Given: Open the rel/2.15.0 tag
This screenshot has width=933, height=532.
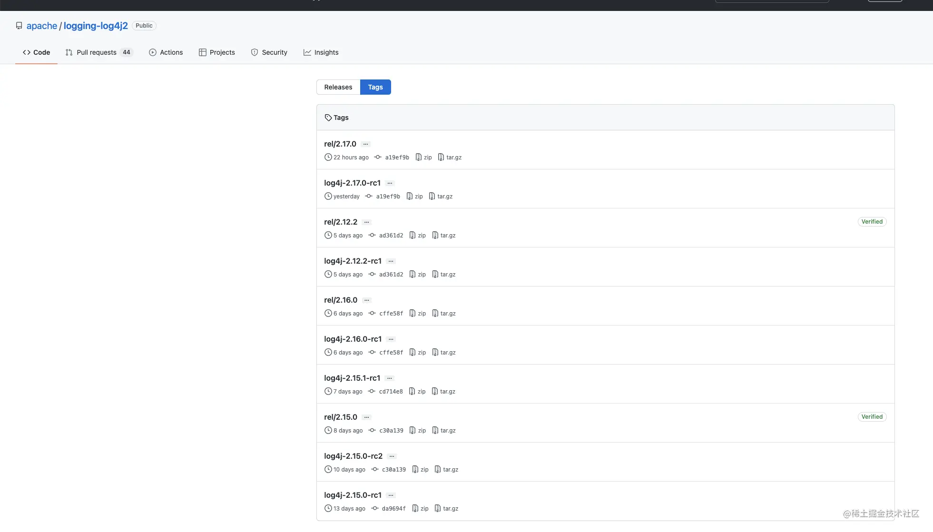Looking at the screenshot, I should coord(341,417).
